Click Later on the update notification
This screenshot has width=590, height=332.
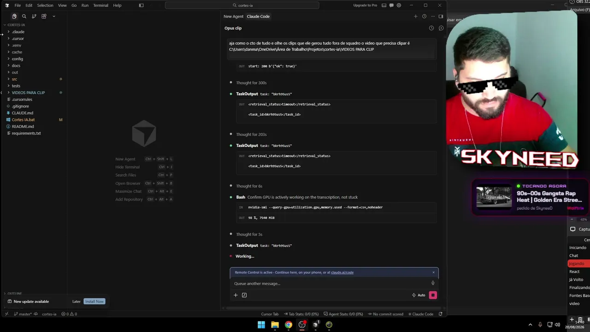[77, 302]
